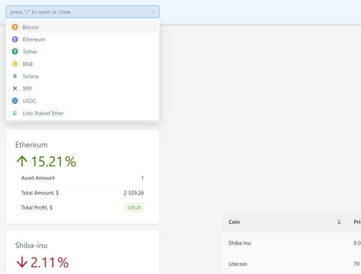Click the Coin column header label
Viewport: 361px width, 274px height.
coord(234,222)
